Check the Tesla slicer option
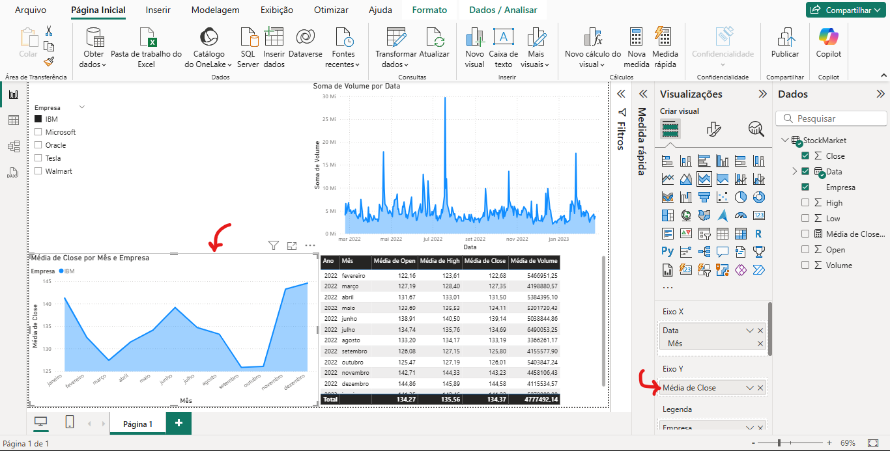Viewport: 890px width, 451px height. (x=38, y=158)
